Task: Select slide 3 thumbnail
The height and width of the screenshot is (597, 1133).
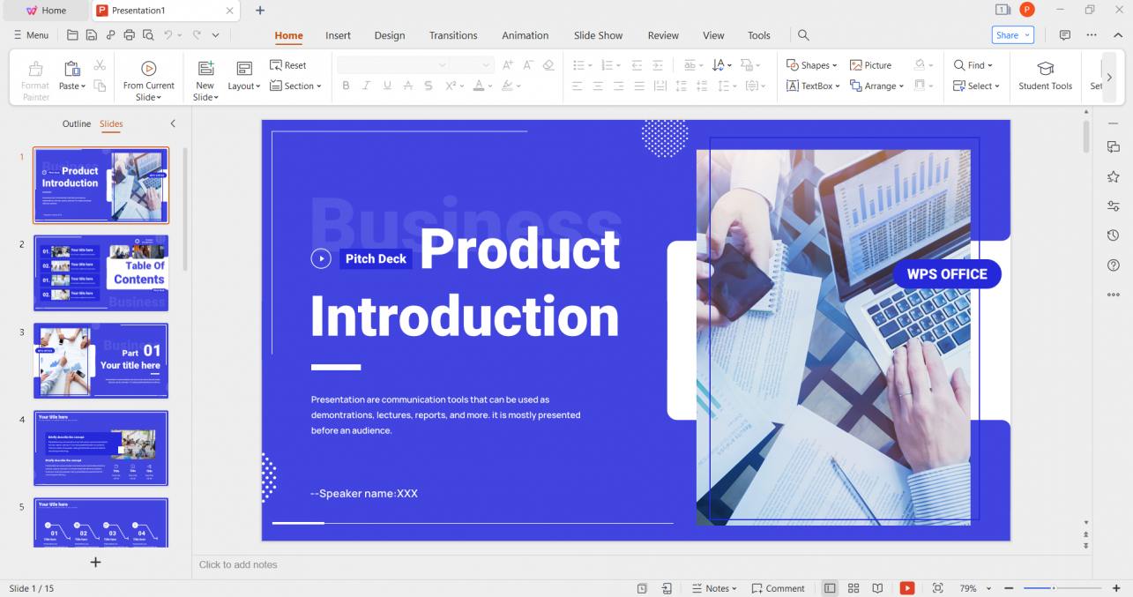Action: tap(101, 361)
